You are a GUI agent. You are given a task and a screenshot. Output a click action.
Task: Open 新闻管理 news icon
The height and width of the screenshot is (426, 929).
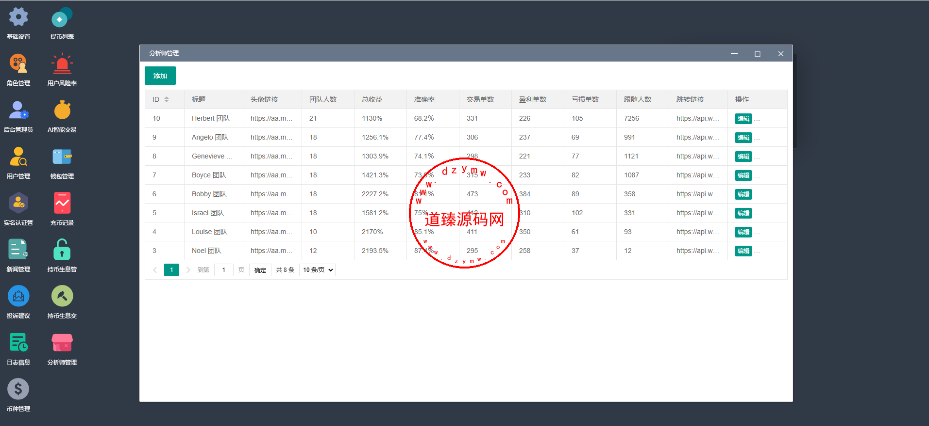(18, 250)
